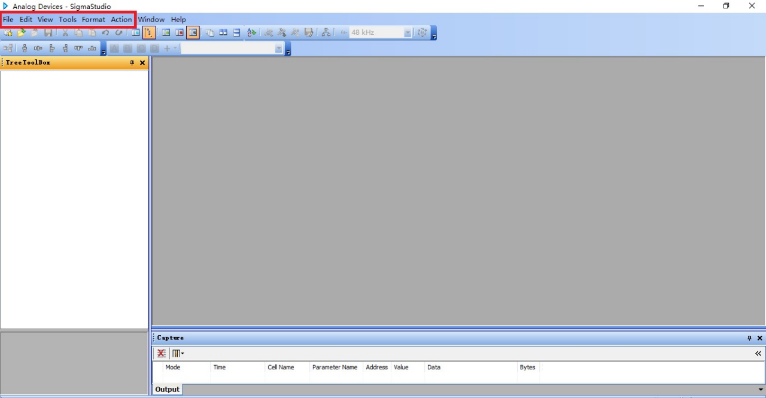
Task: Click the ABC check-arrow icon
Action: click(x=252, y=33)
